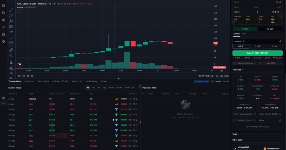Collapse the Other pools section

pyautogui.click(x=239, y=140)
